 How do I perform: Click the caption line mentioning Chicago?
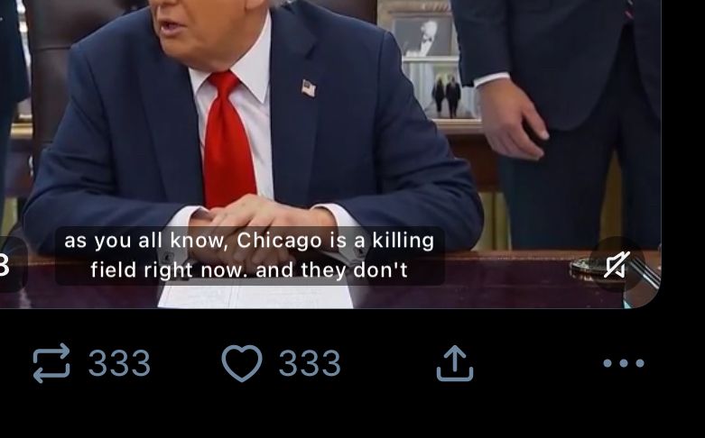point(249,241)
